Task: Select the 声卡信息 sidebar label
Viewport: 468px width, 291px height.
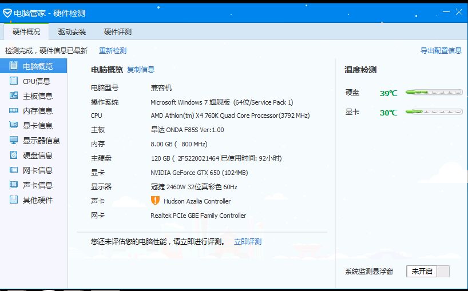Action: click(38, 185)
